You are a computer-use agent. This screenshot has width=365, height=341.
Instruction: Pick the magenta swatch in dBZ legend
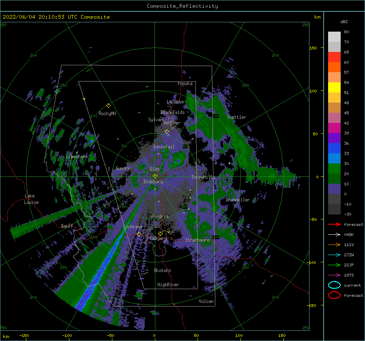point(334,128)
